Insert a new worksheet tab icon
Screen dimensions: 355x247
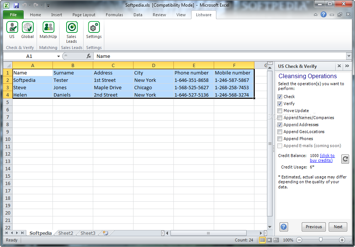(105, 233)
